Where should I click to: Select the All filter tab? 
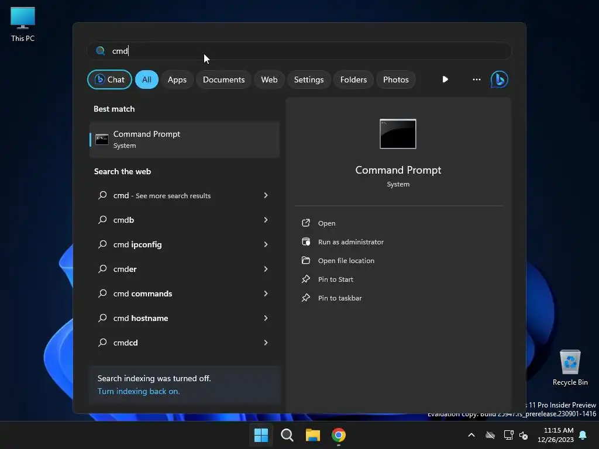pos(147,80)
